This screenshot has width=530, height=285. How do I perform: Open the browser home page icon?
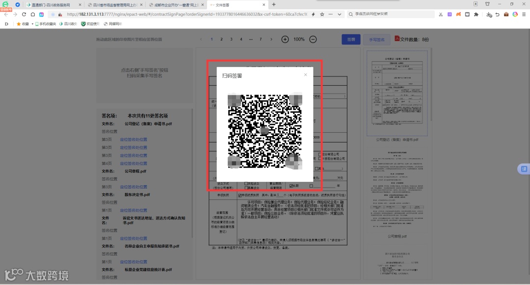[x=33, y=15]
